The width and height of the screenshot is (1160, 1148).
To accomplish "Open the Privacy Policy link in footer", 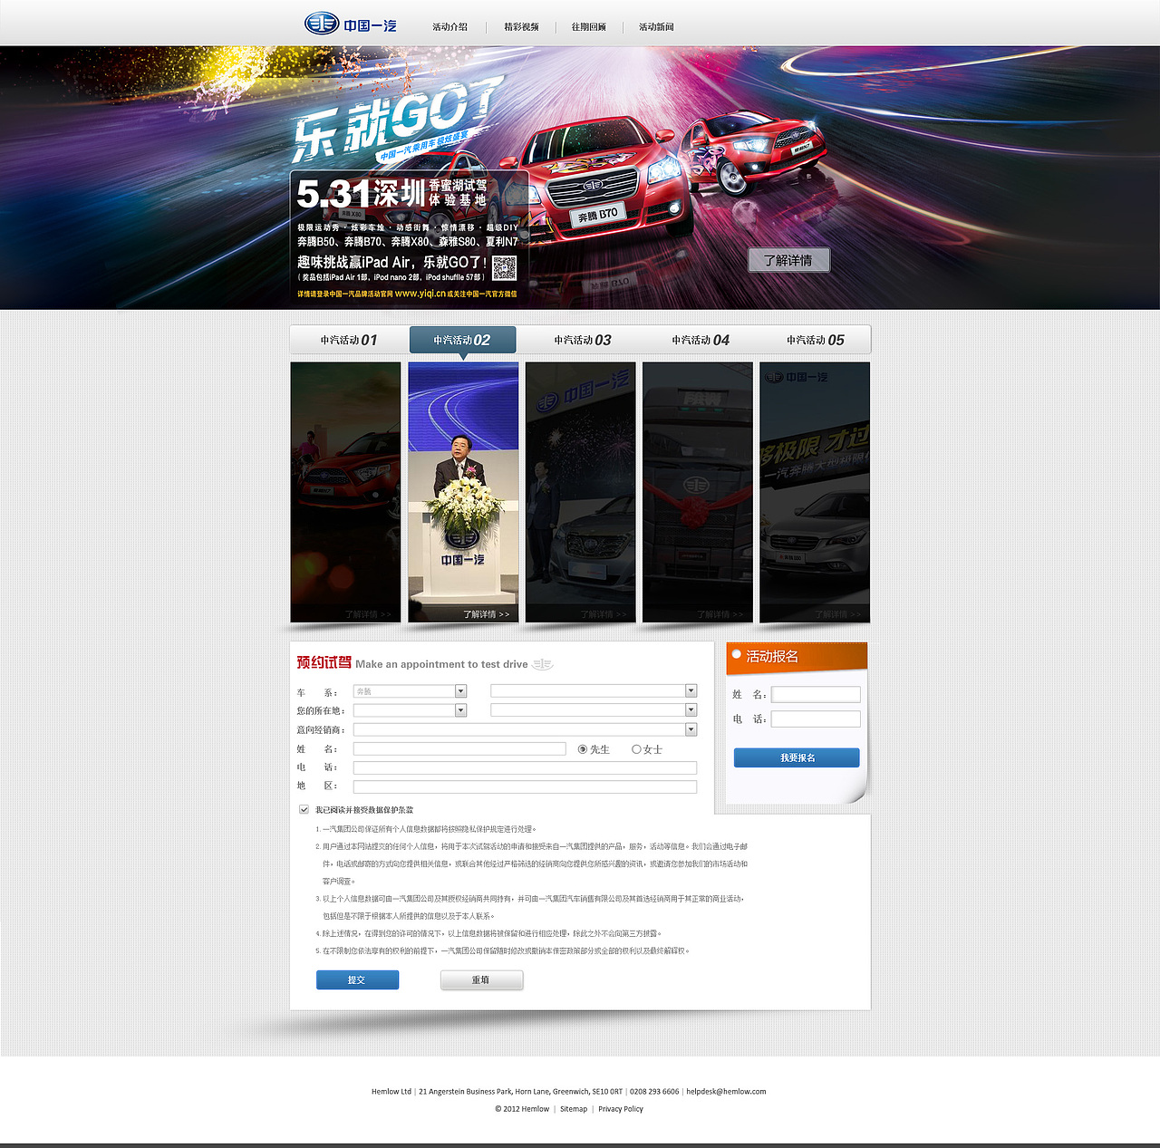I will click(620, 1108).
